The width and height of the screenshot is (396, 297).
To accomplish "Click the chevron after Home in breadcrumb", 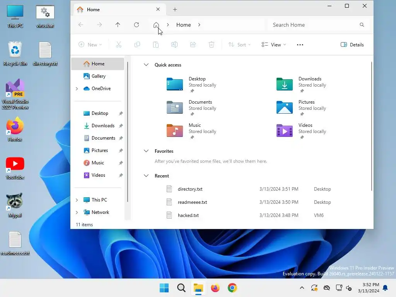I will pos(199,25).
